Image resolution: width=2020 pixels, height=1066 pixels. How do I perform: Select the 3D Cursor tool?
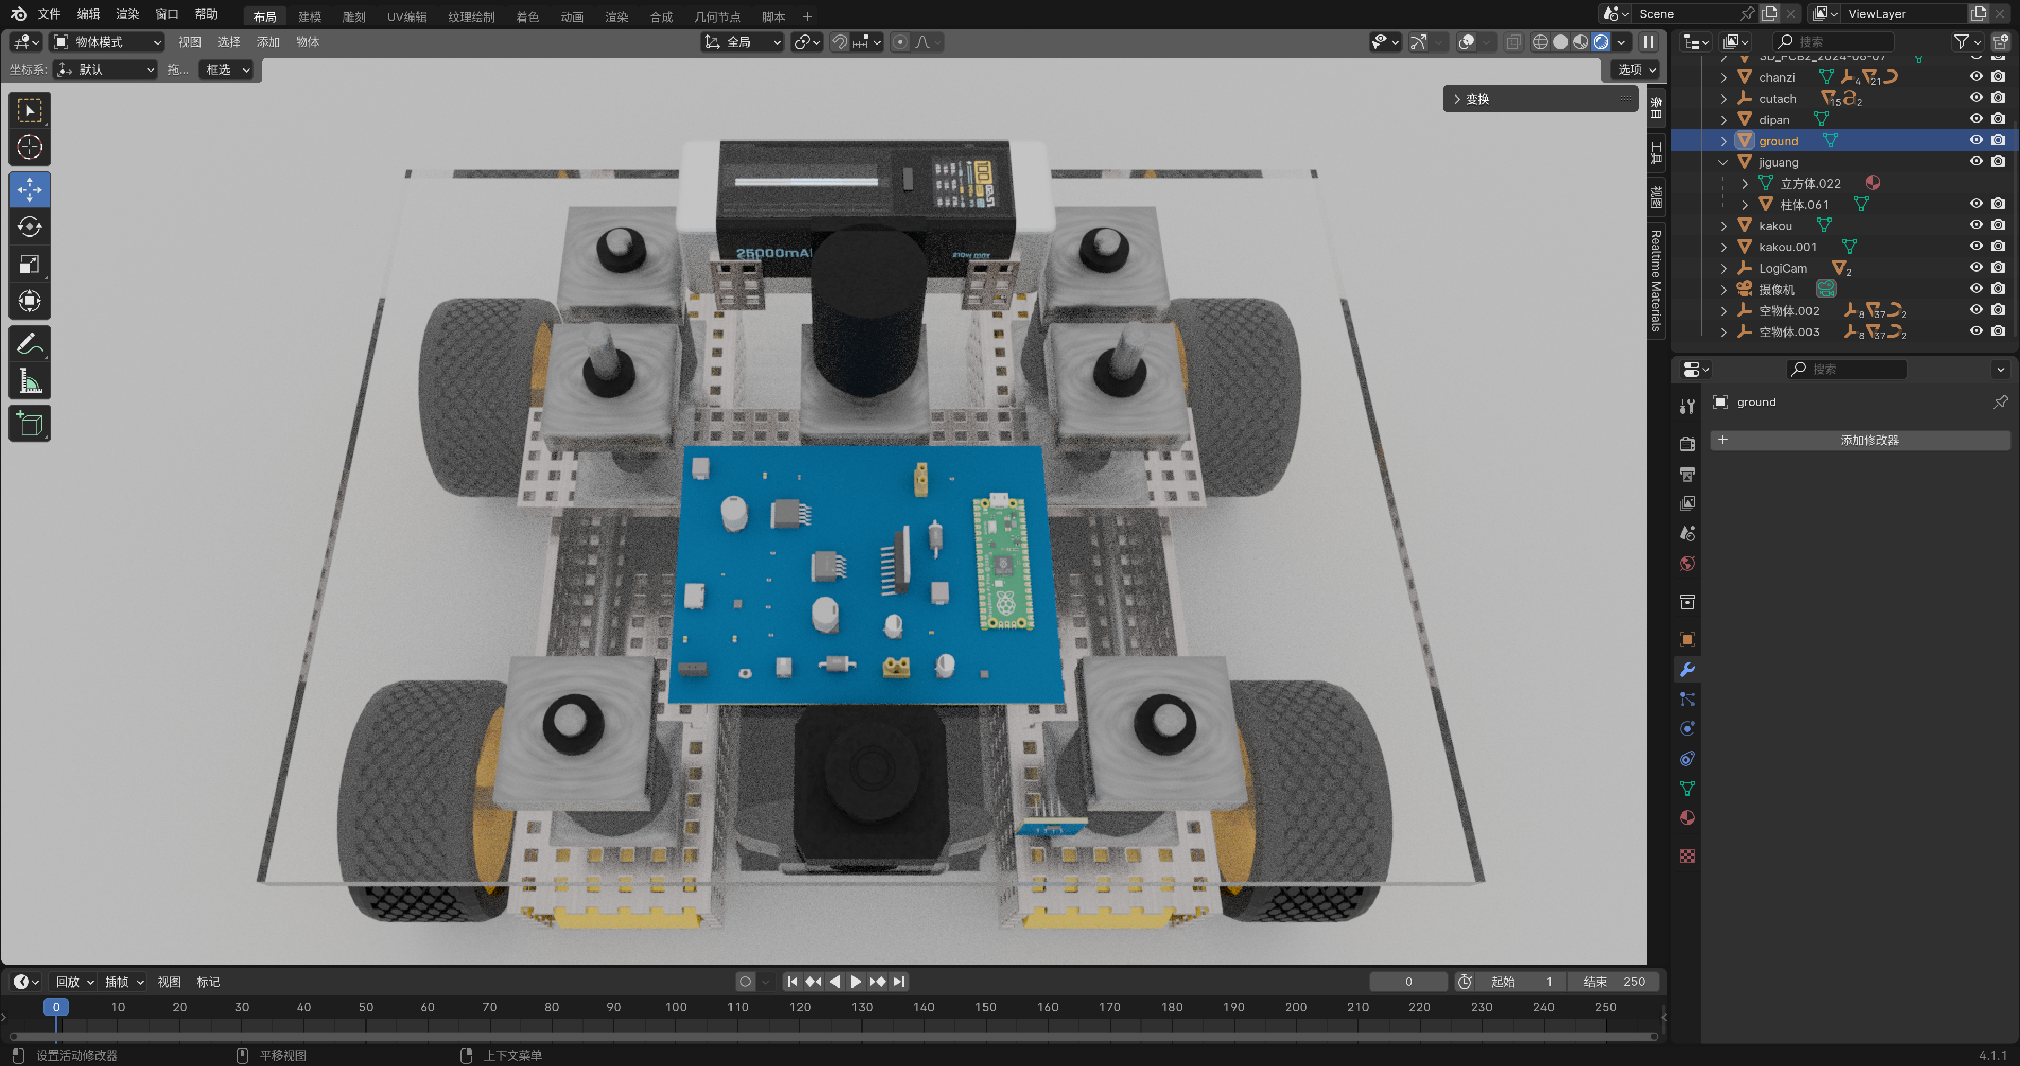pyautogui.click(x=30, y=147)
